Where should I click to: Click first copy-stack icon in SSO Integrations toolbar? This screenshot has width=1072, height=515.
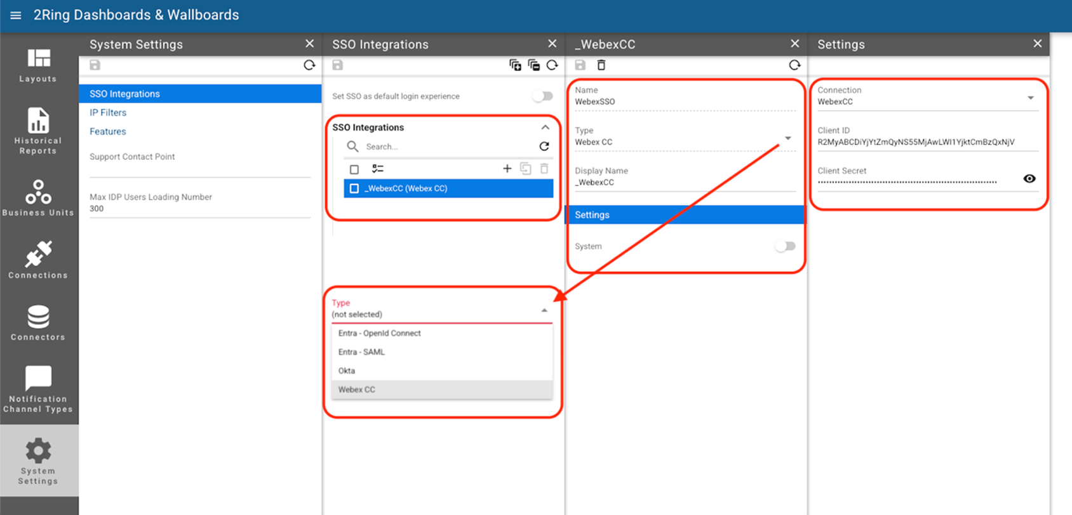point(515,65)
